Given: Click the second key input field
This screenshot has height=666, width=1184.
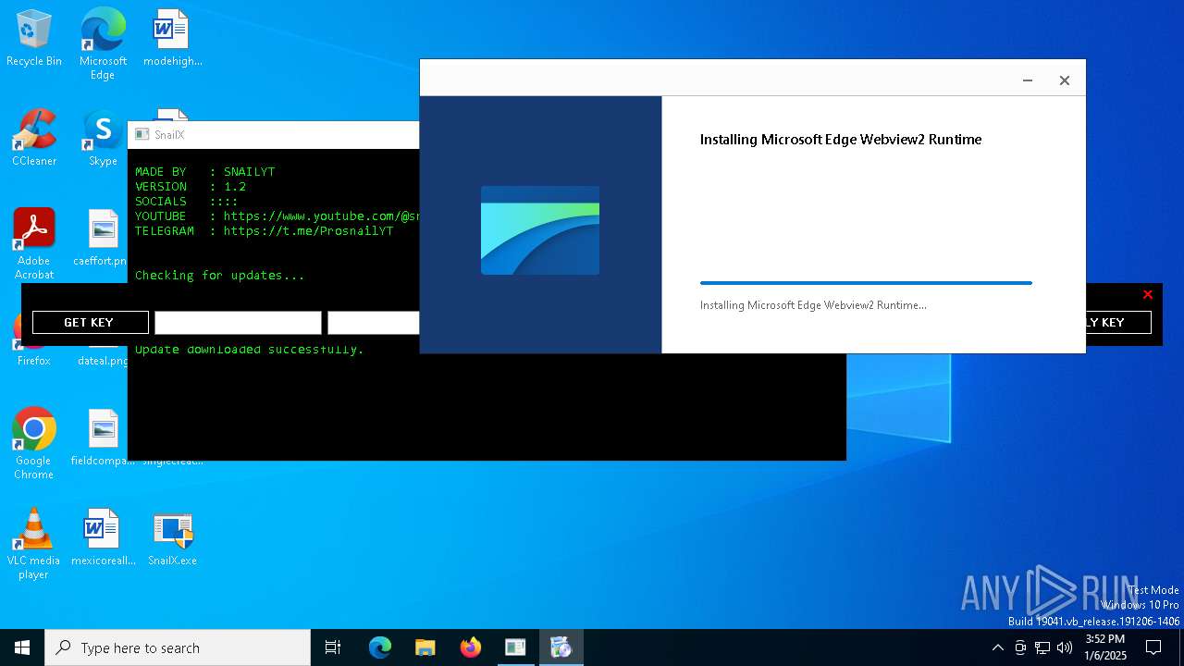Looking at the screenshot, I should pyautogui.click(x=374, y=322).
